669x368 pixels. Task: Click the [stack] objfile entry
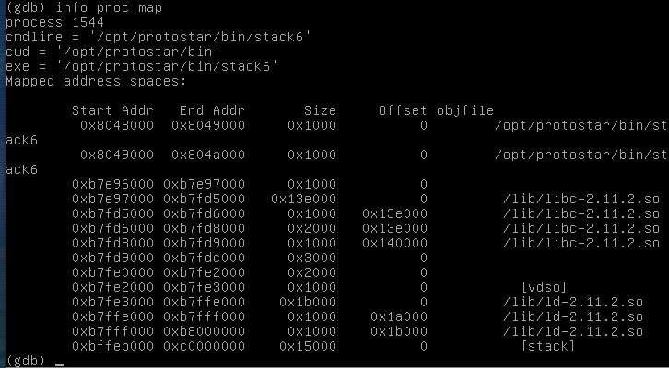tap(548, 346)
